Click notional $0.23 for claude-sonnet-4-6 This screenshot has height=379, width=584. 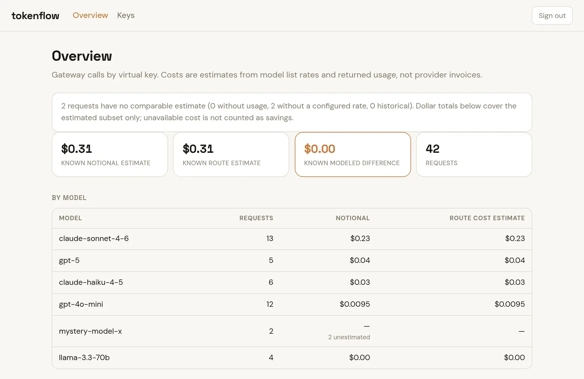pyautogui.click(x=360, y=239)
